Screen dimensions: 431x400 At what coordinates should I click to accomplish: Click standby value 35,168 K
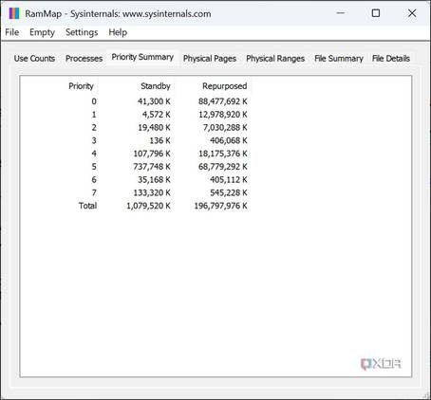tap(154, 179)
